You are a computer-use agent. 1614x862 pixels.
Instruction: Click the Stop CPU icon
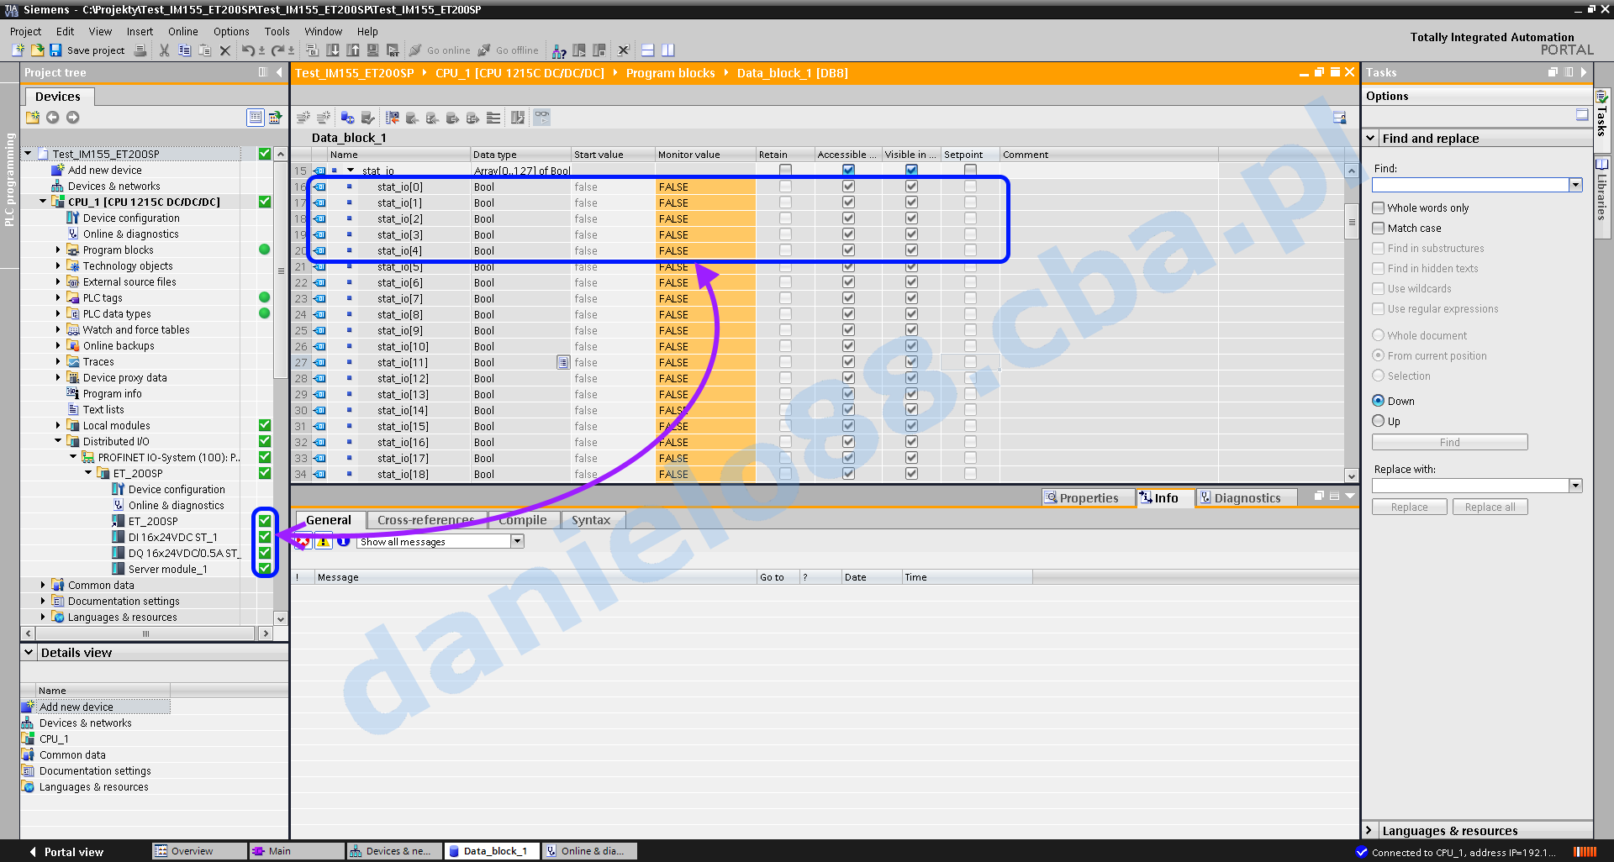tap(599, 50)
